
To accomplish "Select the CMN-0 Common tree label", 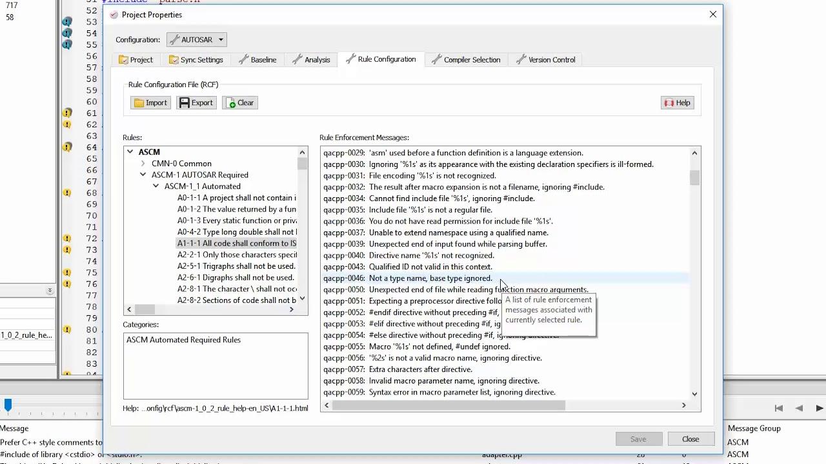I will coord(181,164).
